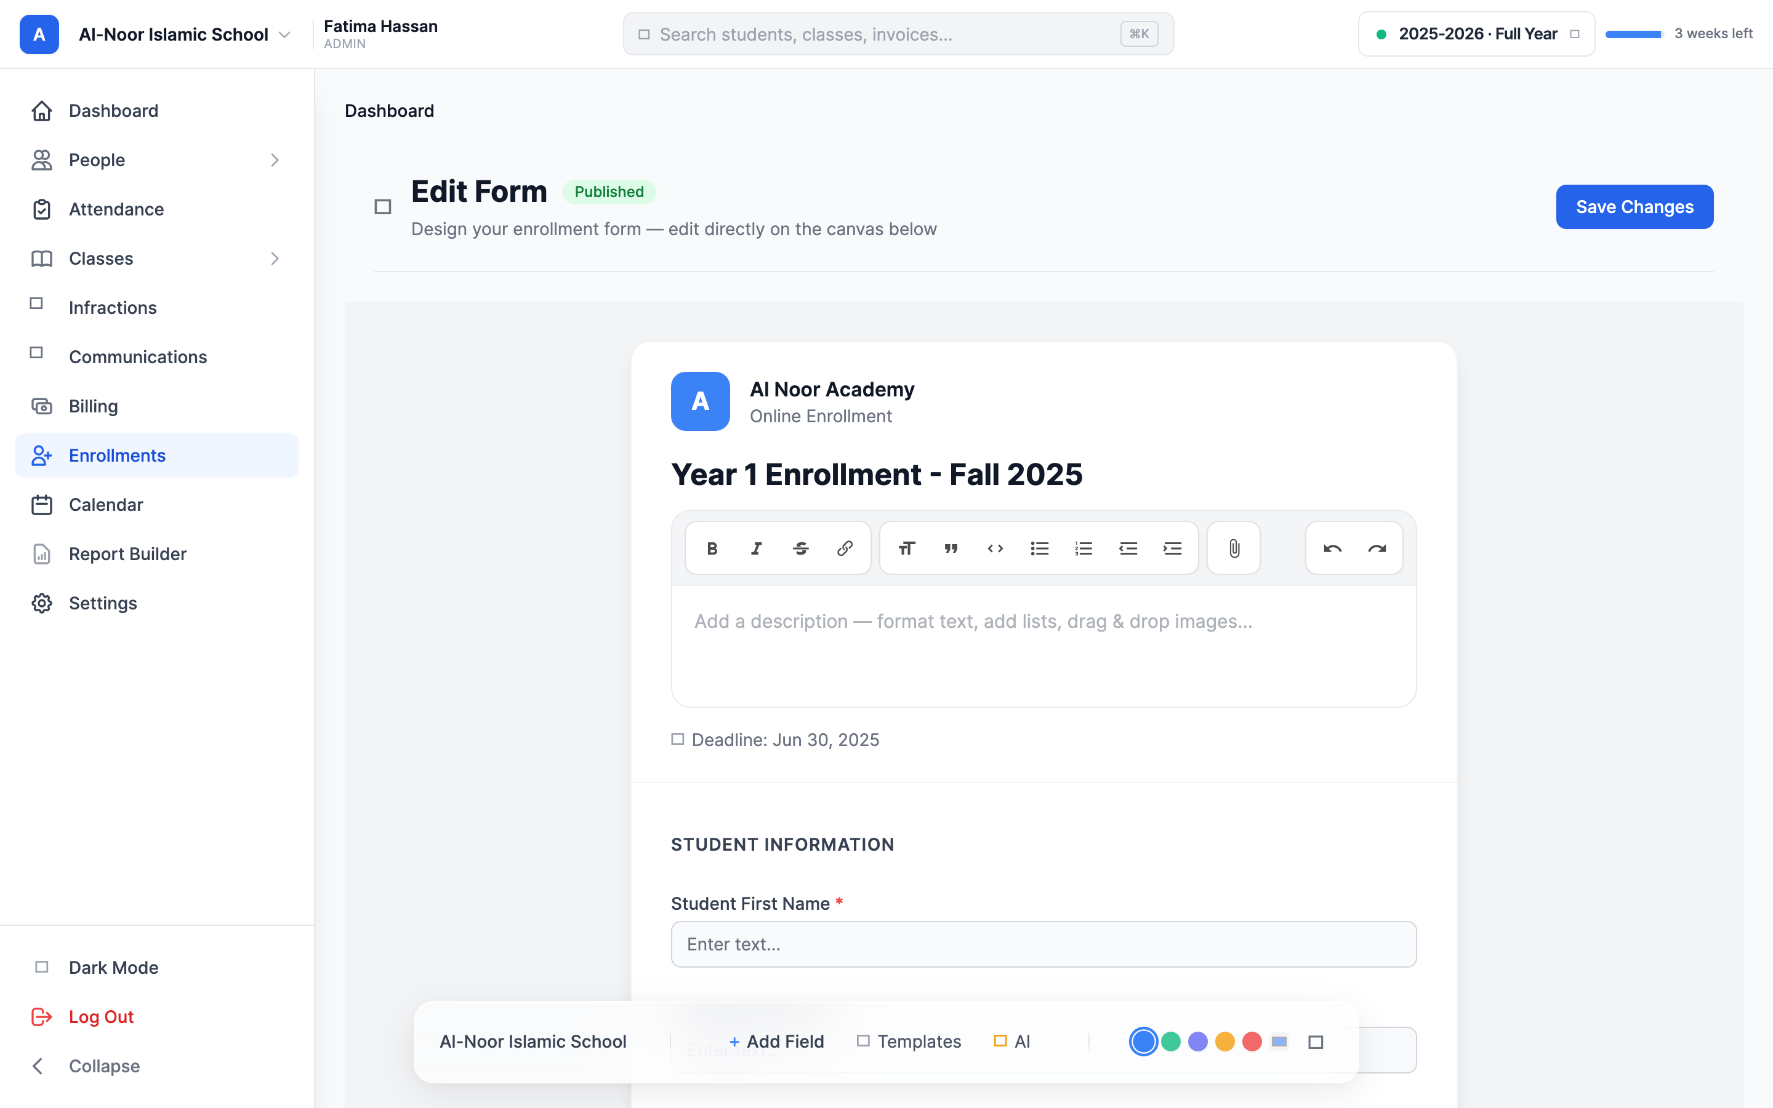Go to the Billing section
This screenshot has height=1108, width=1773.
(157, 406)
